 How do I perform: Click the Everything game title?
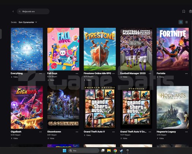17,73
